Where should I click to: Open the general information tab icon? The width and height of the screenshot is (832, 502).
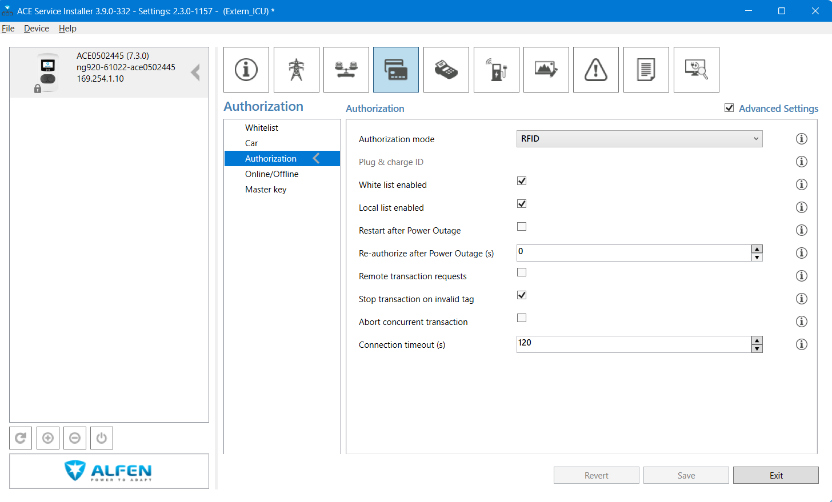coord(246,70)
